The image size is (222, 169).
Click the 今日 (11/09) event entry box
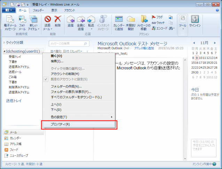(204, 148)
